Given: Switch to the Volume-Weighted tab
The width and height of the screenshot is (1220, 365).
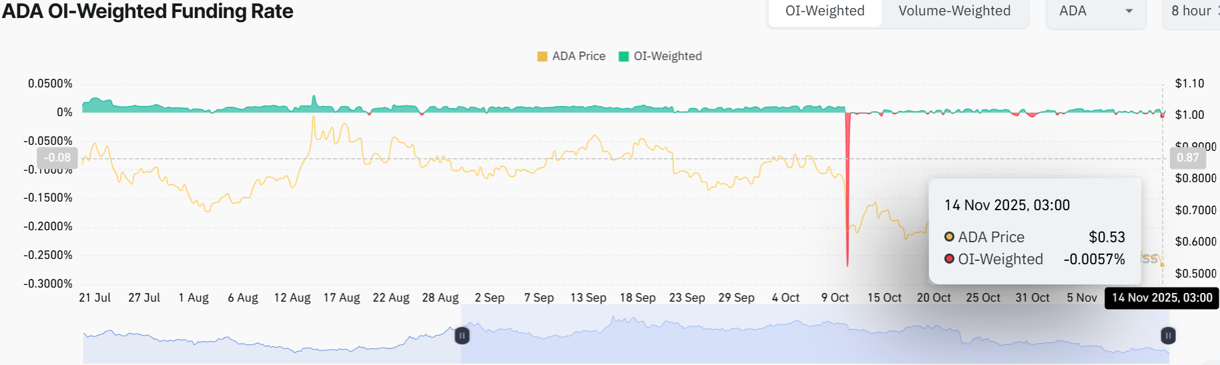Looking at the screenshot, I should (x=954, y=11).
